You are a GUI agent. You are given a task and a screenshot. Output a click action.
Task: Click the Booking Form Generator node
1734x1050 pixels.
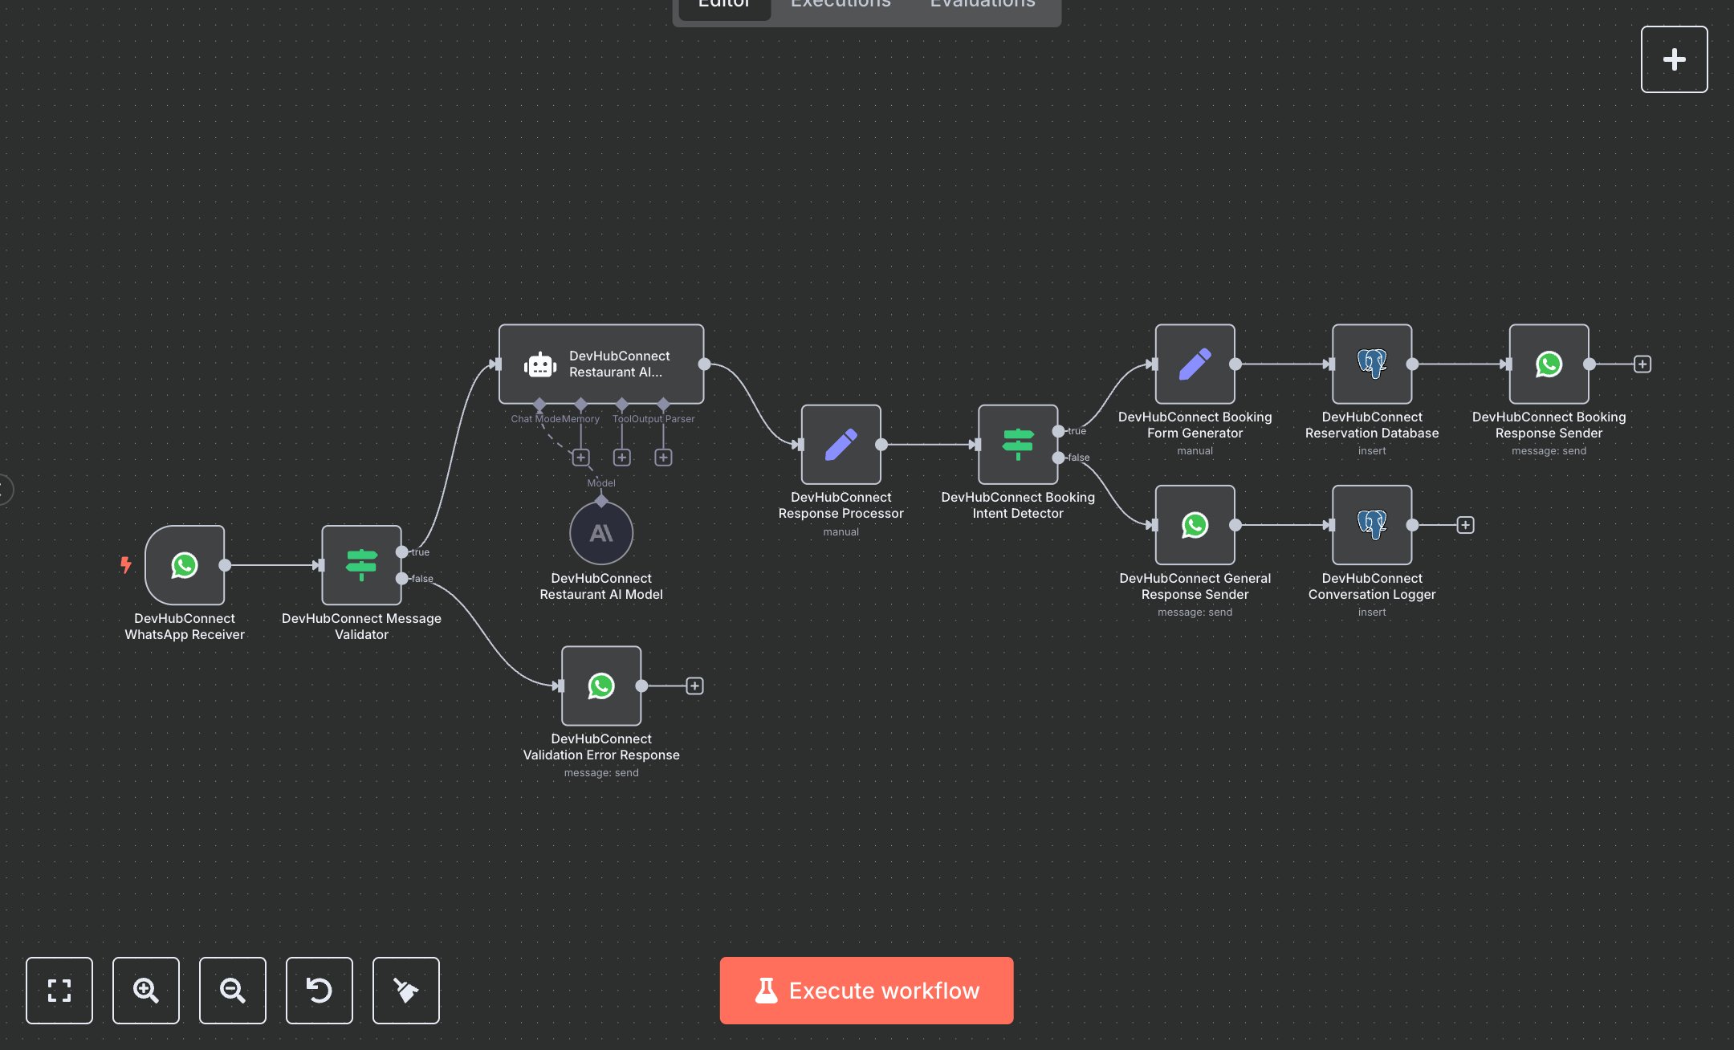pos(1195,364)
